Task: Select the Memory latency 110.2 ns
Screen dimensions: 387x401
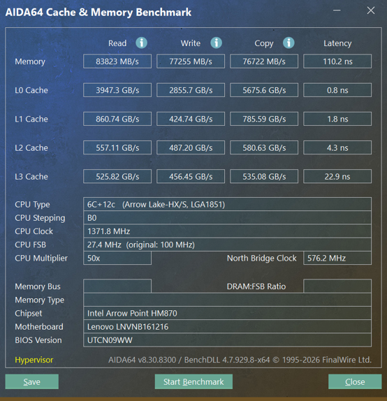Action: tap(337, 61)
